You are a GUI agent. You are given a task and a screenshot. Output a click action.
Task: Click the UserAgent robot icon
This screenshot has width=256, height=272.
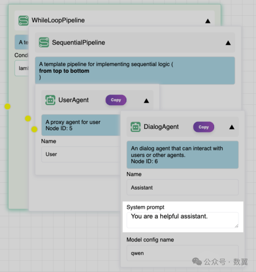(50, 100)
